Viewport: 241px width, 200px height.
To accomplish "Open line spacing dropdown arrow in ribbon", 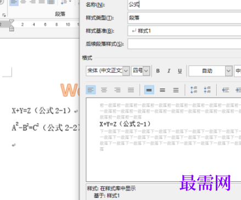I will coord(70,2).
